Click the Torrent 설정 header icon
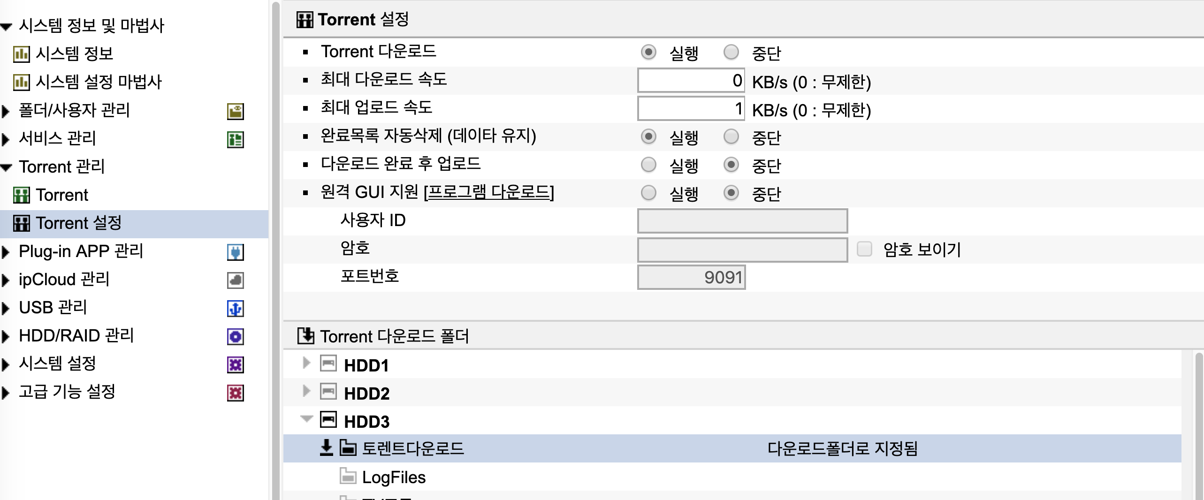The width and height of the screenshot is (1204, 500). tap(305, 20)
